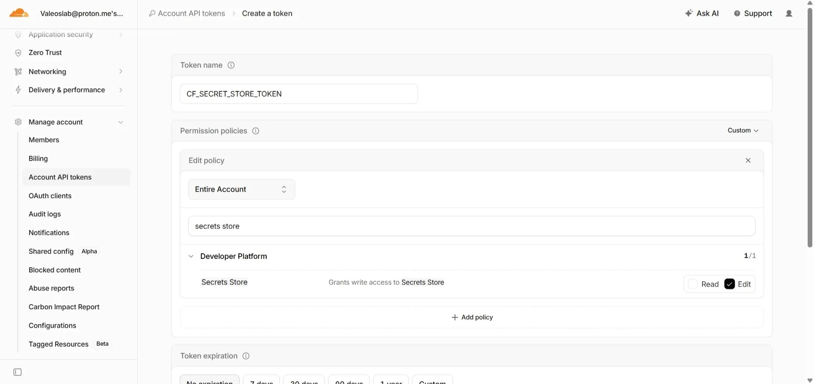Open the Valeoslab account switcher
Viewport: 814px width, 384px height.
tap(82, 14)
